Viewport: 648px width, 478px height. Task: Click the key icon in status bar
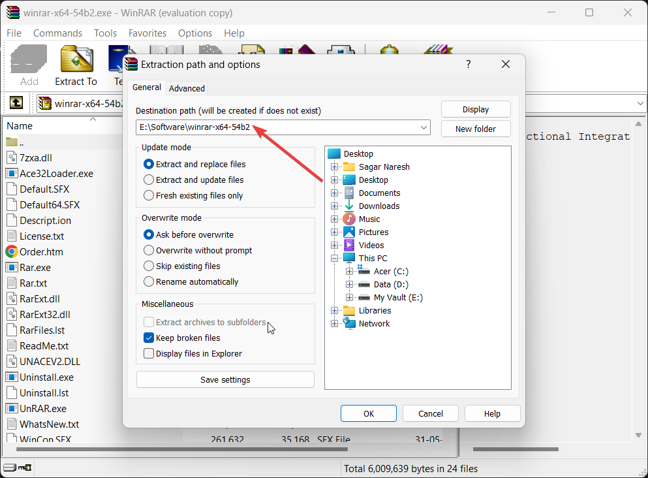pos(25,468)
